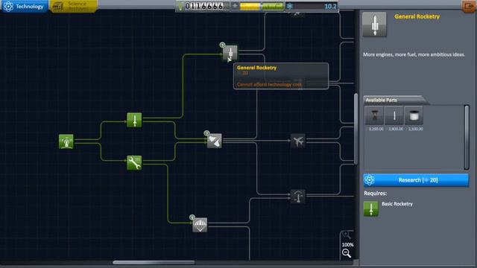
Task: Click the science value 10.2
Action: point(330,7)
